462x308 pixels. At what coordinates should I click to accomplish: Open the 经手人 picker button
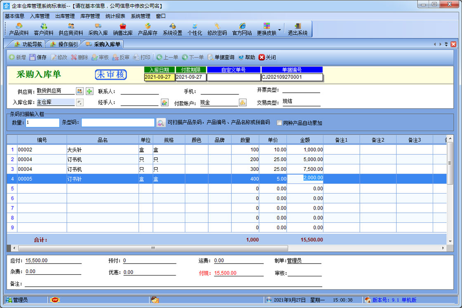point(164,103)
